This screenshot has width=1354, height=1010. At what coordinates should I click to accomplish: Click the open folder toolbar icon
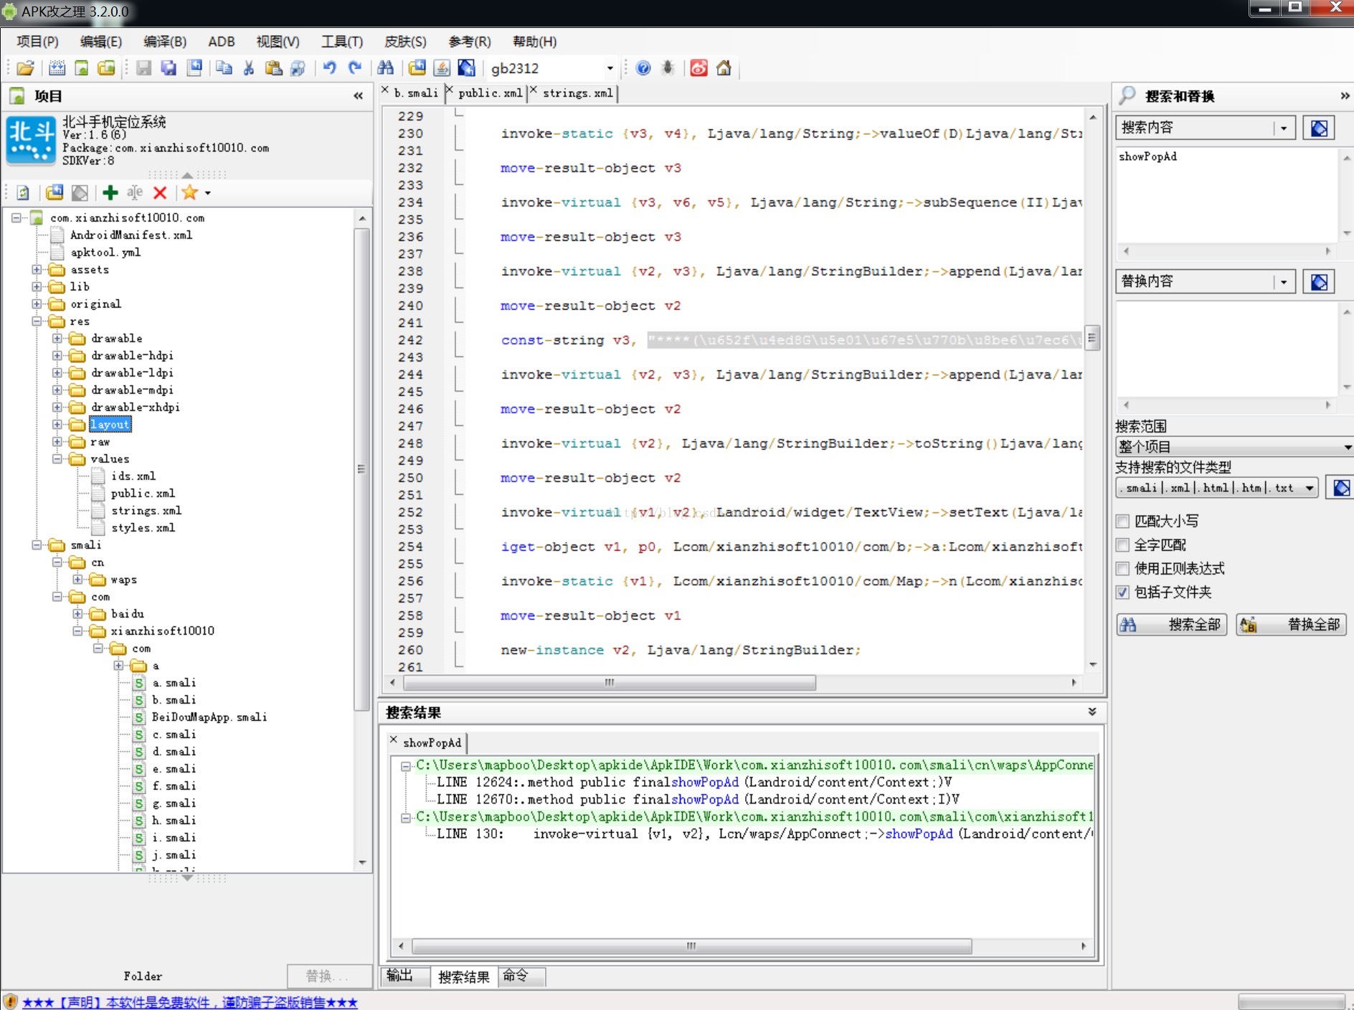pos(25,68)
